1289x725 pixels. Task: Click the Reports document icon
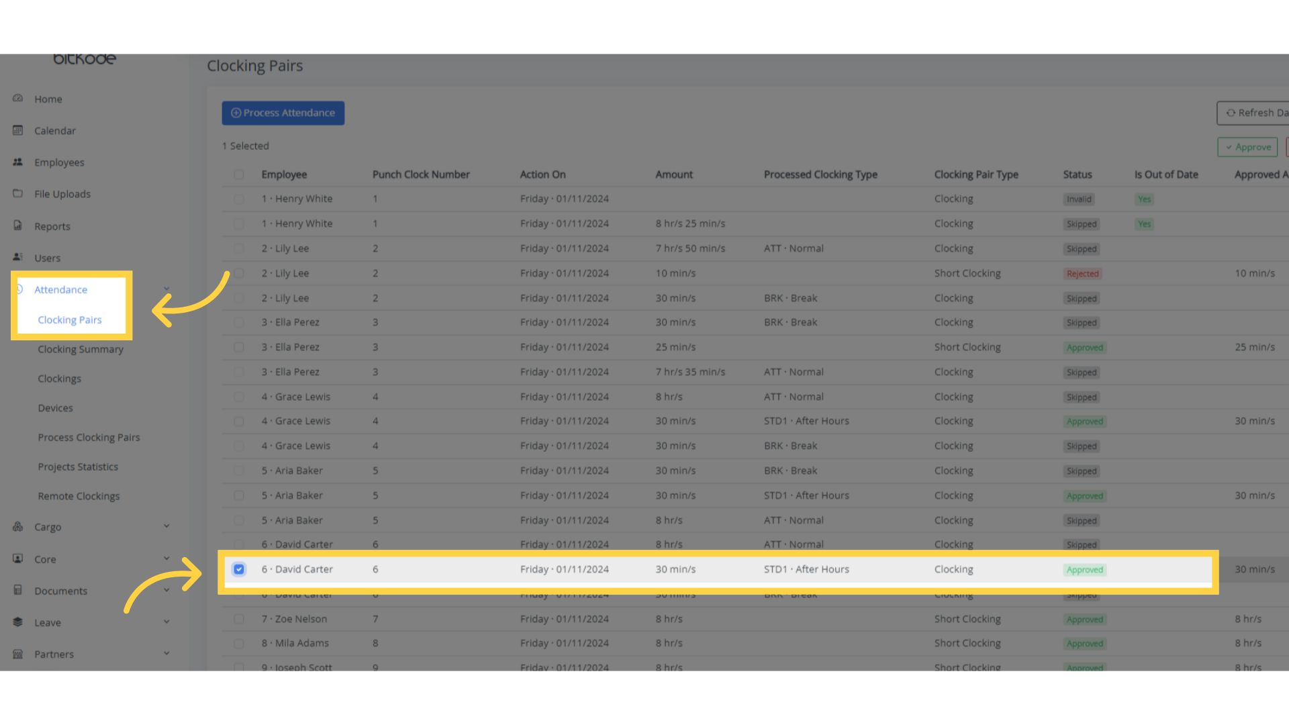pos(18,226)
